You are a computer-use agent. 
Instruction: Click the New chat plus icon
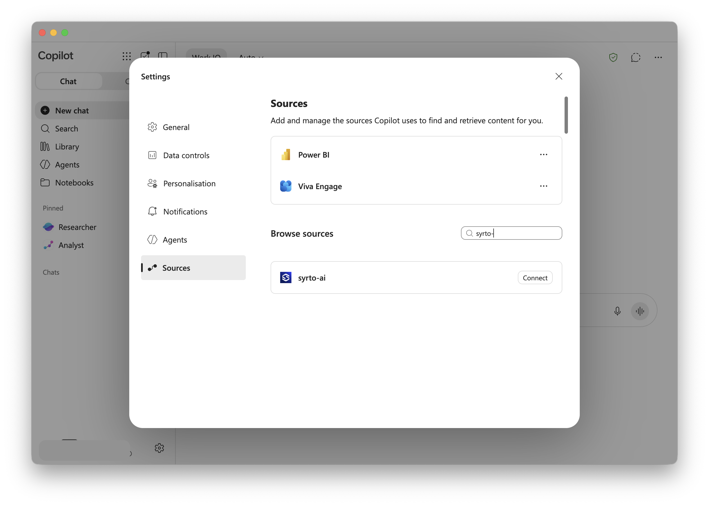[45, 111]
